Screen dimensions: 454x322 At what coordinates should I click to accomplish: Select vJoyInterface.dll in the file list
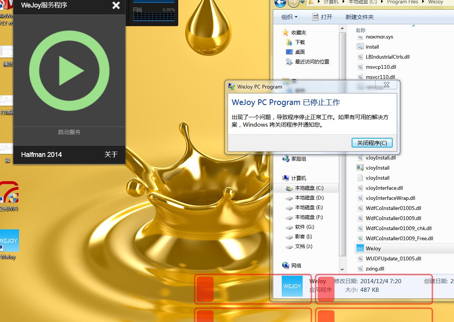pos(380,188)
